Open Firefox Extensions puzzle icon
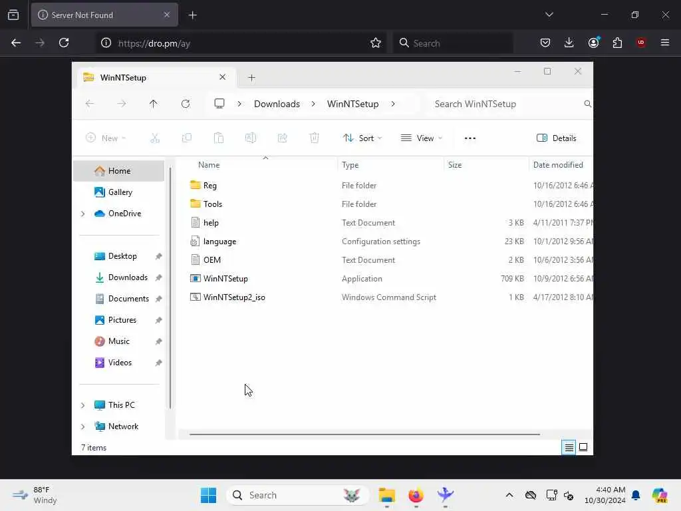The image size is (681, 511). pos(617,43)
